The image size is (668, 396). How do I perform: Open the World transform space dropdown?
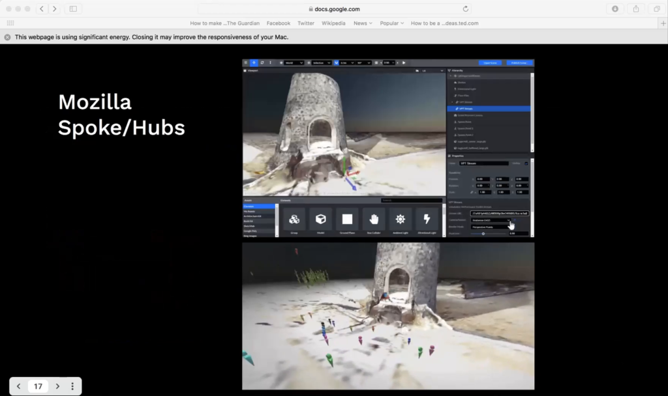pos(294,63)
